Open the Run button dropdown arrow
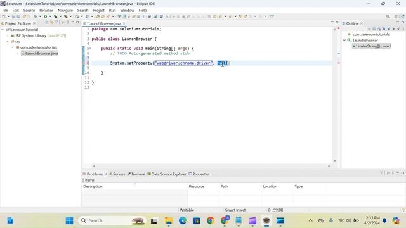This screenshot has height=228, width=406. (50, 16)
